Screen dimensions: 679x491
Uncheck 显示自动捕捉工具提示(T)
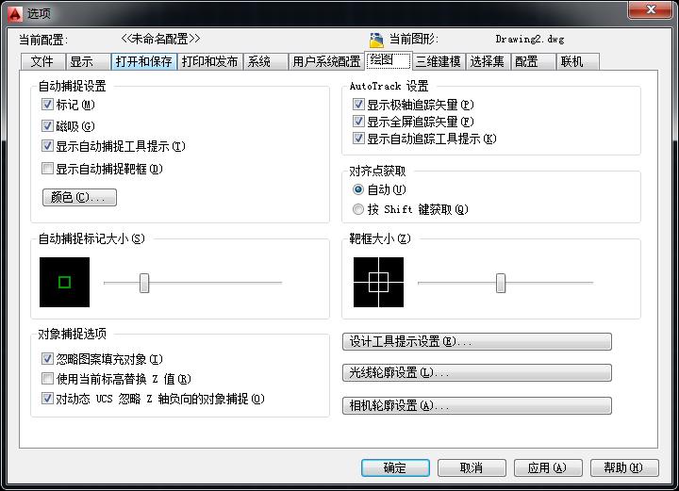(x=47, y=146)
